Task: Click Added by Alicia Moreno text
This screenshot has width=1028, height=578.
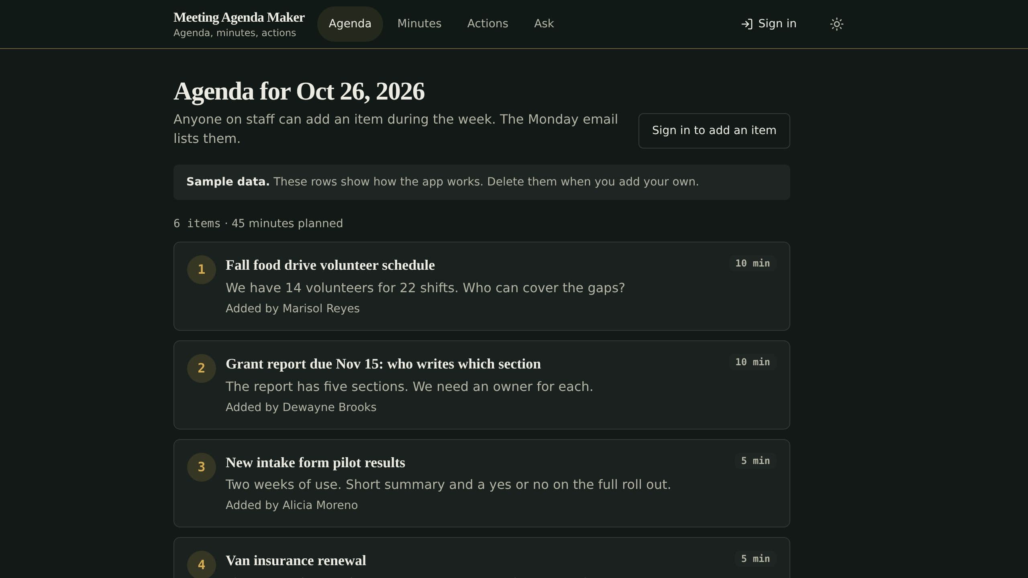Action: (292, 505)
